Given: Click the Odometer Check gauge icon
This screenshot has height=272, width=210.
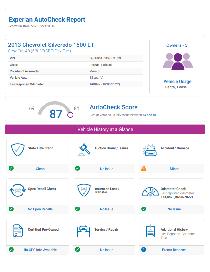Looking at the screenshot, I should point(150,191).
